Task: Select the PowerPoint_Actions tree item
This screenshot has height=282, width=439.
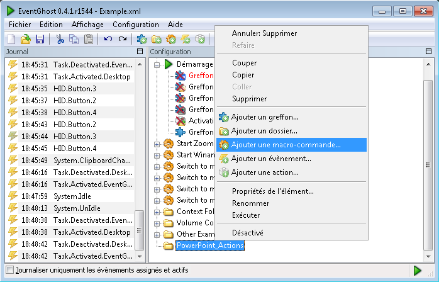Action: point(210,245)
